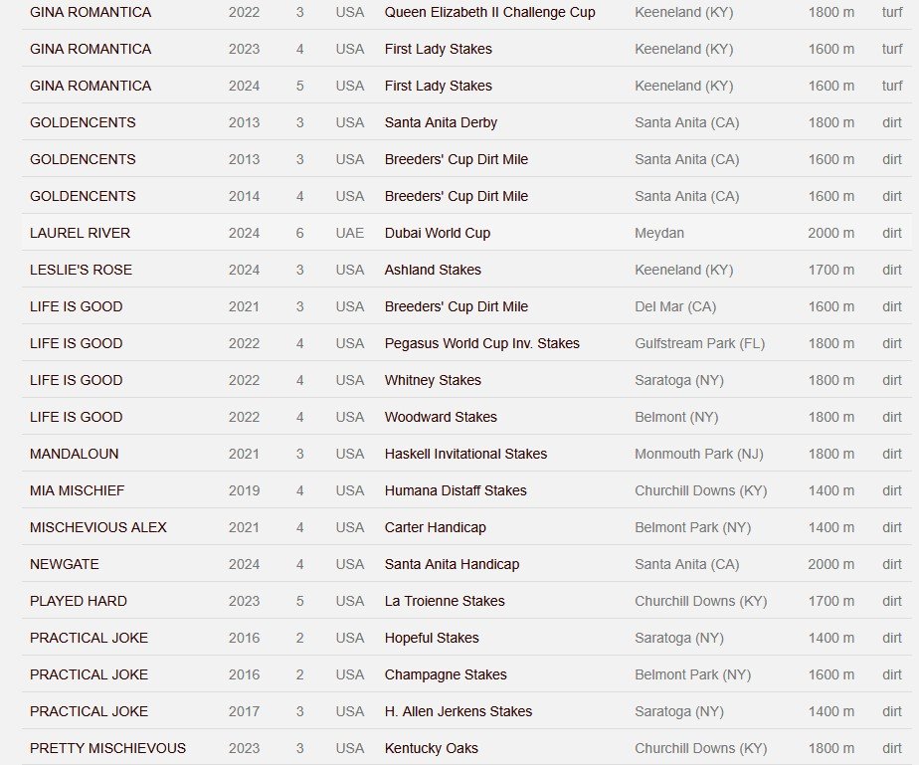Viewport: 919px width, 765px height.
Task: Open MANDALOUN horse entry
Action: [74, 455]
